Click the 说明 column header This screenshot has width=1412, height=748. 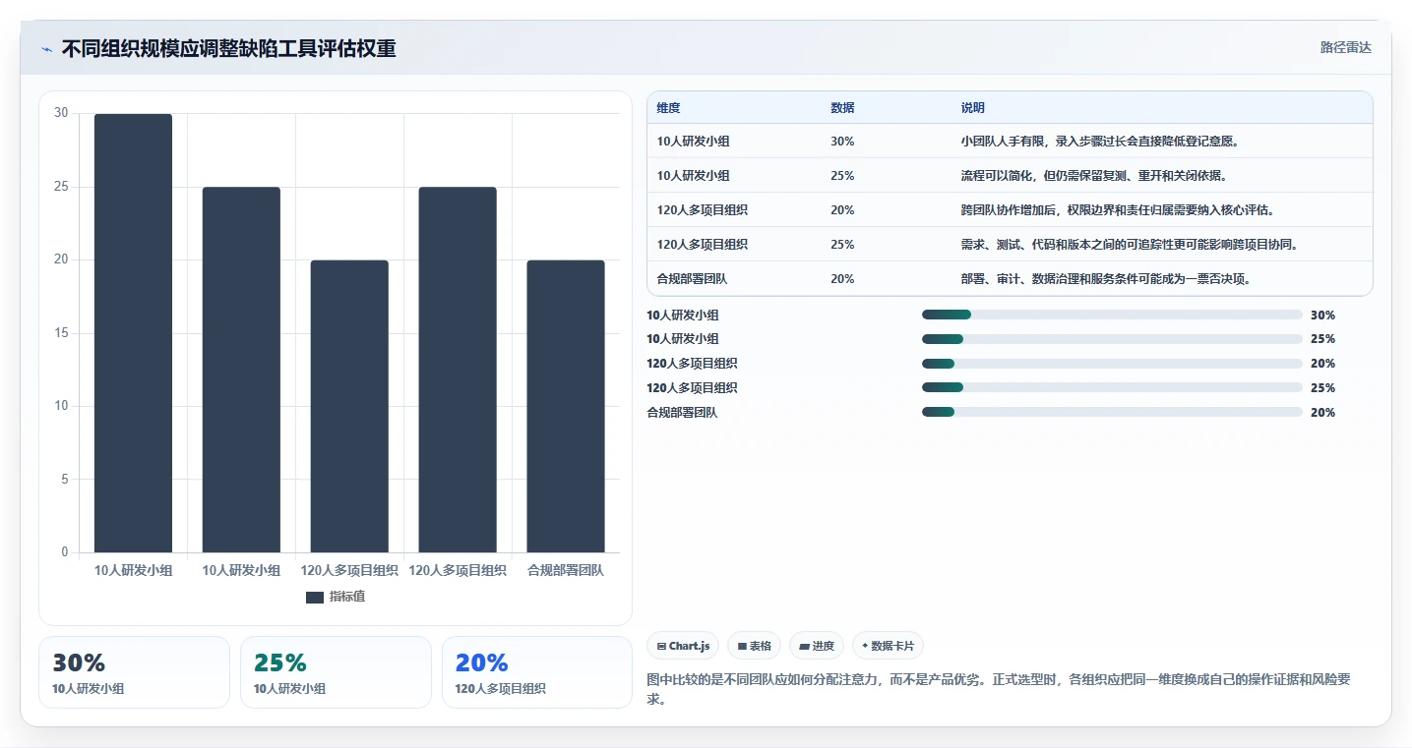(973, 108)
